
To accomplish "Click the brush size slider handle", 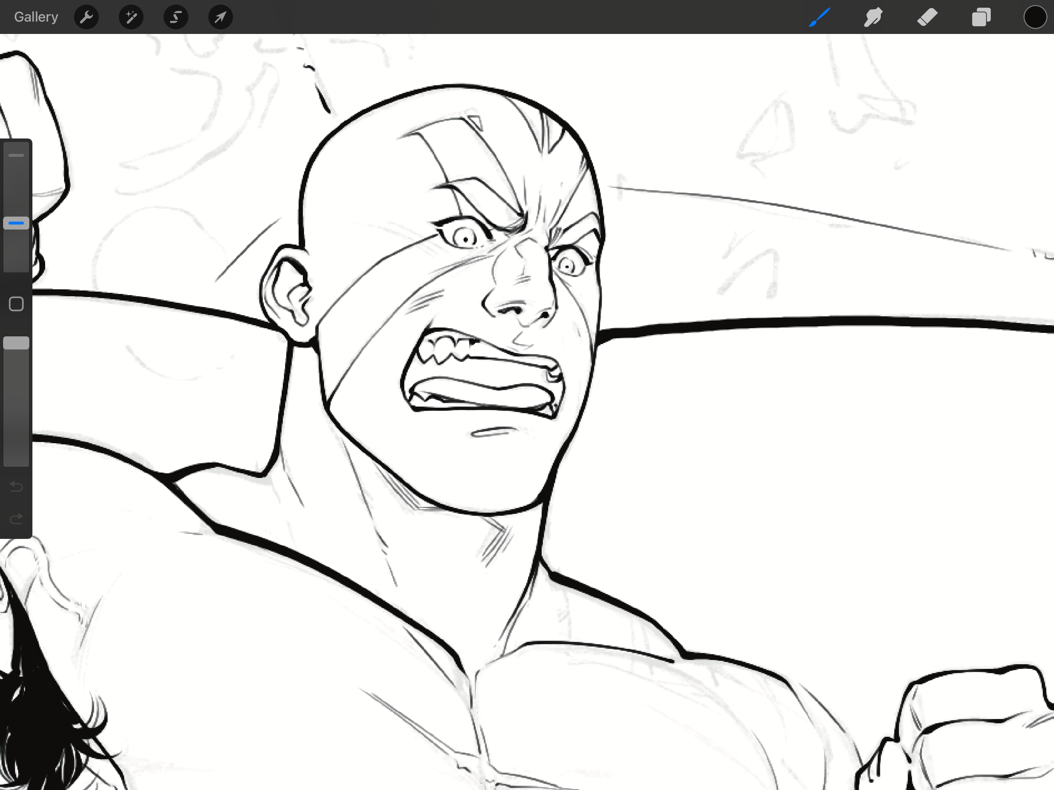I will coord(16,223).
